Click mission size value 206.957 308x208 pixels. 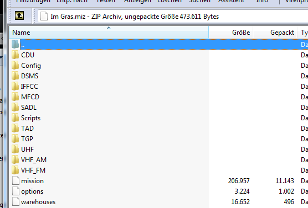[x=239, y=181]
